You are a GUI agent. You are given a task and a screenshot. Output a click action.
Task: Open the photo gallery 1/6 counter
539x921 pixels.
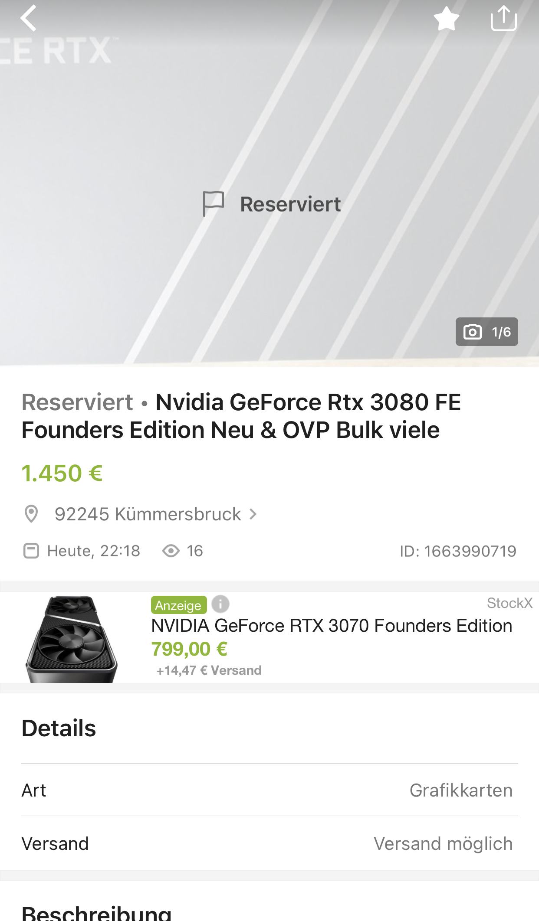[x=486, y=332]
